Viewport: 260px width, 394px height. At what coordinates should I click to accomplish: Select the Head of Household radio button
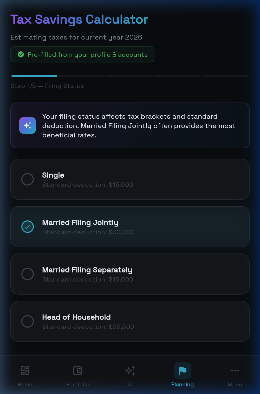pos(27,321)
